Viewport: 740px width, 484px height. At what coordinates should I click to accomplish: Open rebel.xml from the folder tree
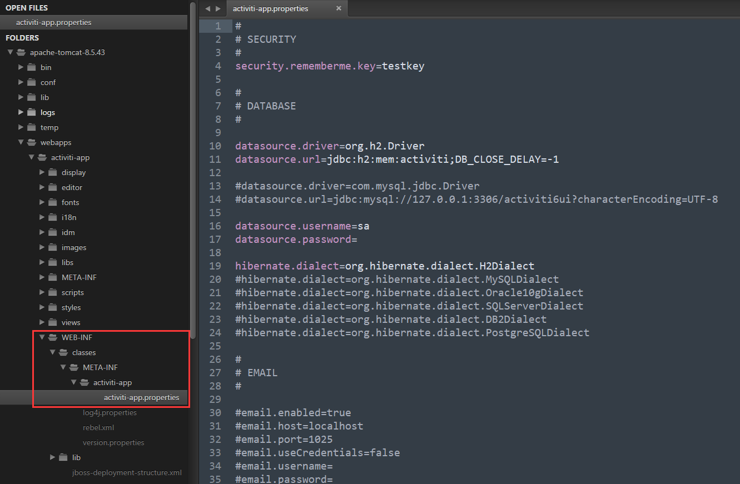(x=98, y=427)
